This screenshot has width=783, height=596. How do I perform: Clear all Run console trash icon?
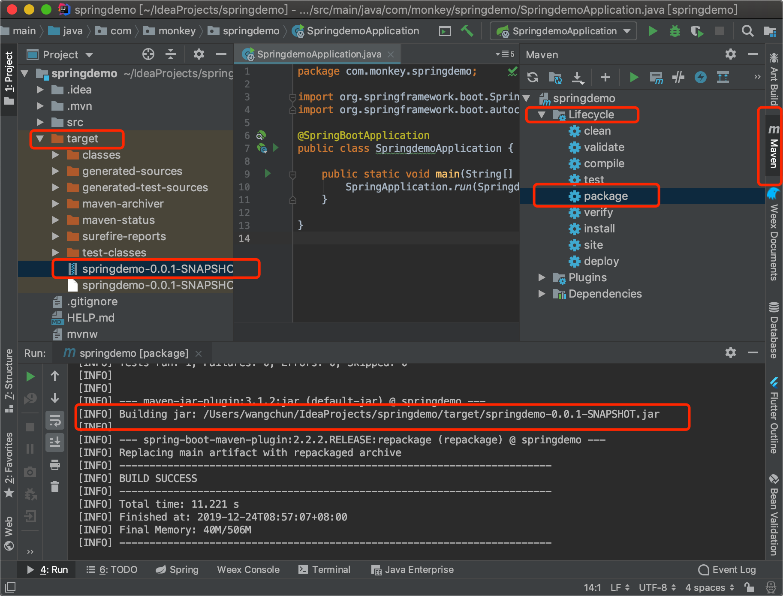click(55, 487)
